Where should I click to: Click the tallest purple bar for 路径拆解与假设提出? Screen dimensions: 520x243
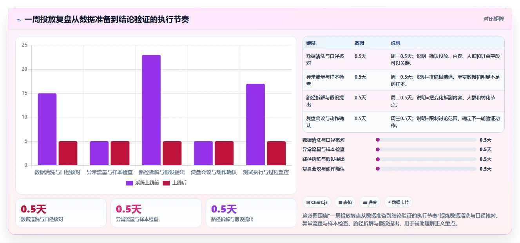151,110
